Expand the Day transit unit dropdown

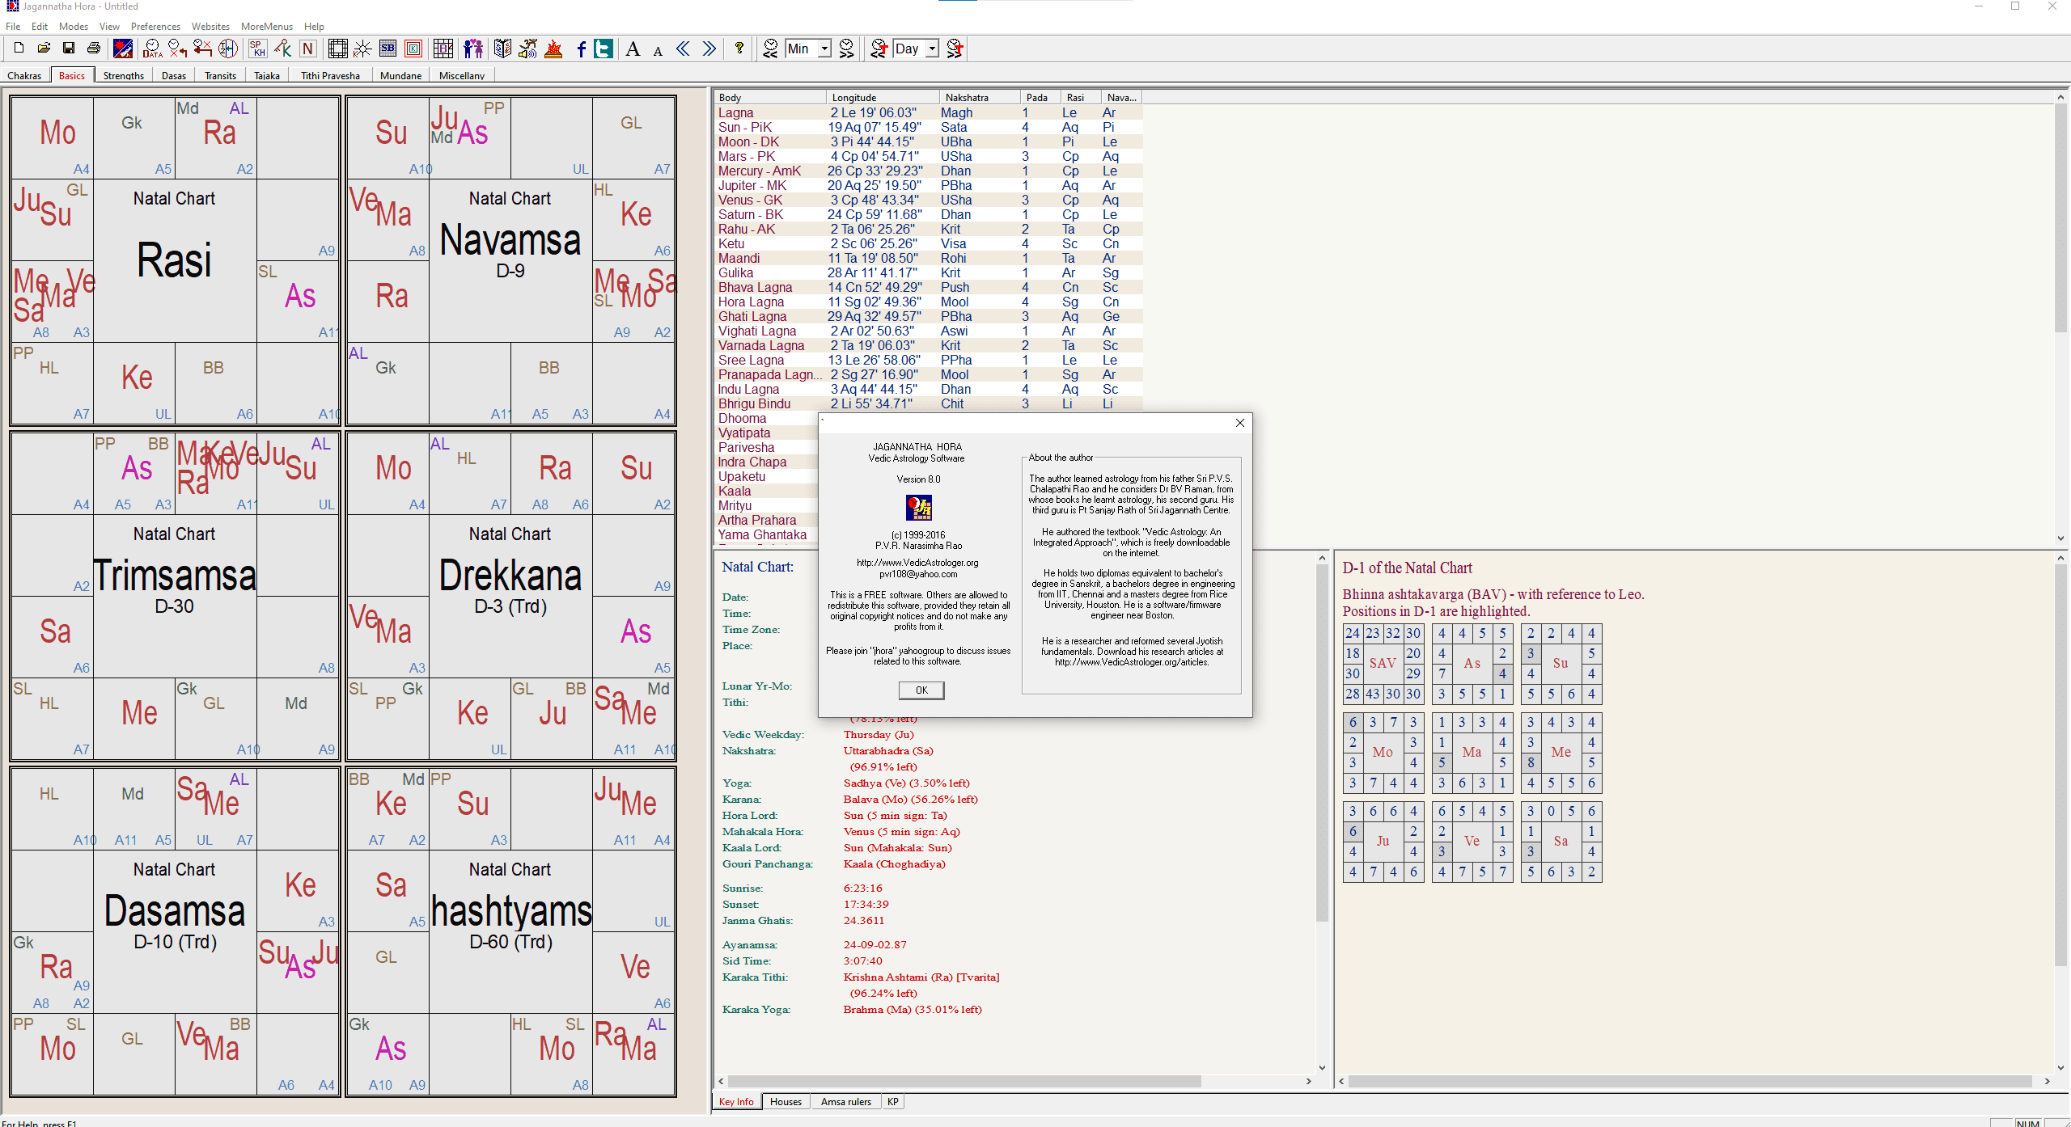pyautogui.click(x=932, y=49)
